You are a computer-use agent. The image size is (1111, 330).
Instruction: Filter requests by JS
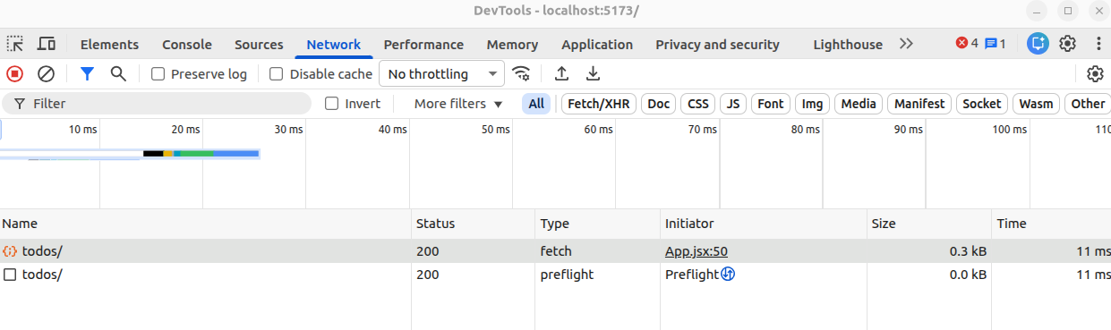pos(733,104)
